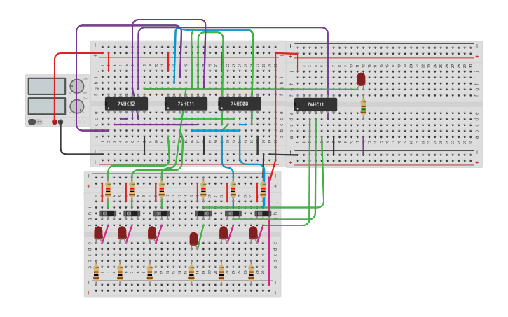Viewport: 508px width, 317px height.
Task: Flip the fourth slide switch from the left
Action: click(x=203, y=213)
